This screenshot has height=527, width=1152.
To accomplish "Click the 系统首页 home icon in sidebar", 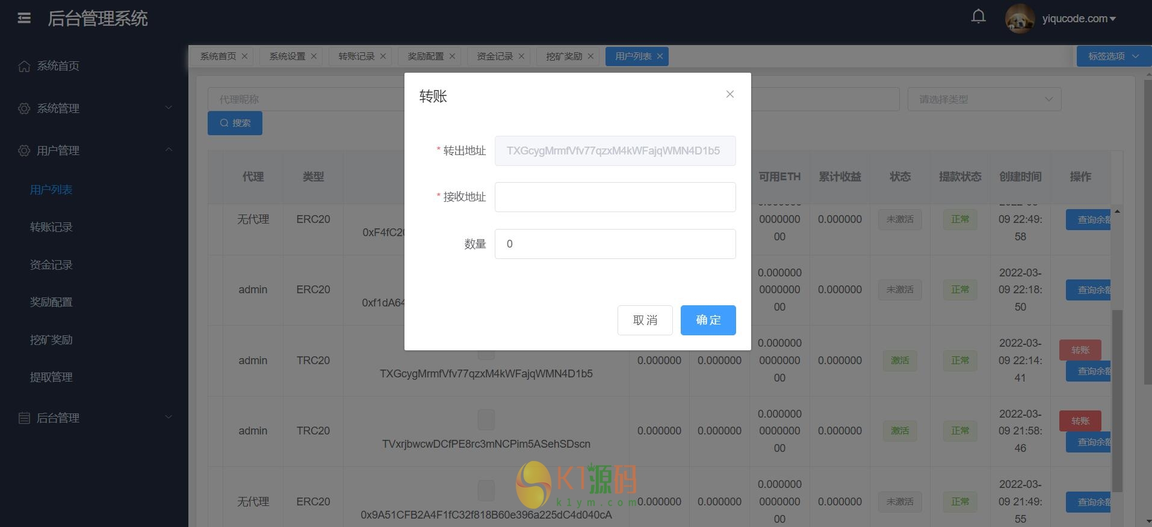I will coord(24,66).
